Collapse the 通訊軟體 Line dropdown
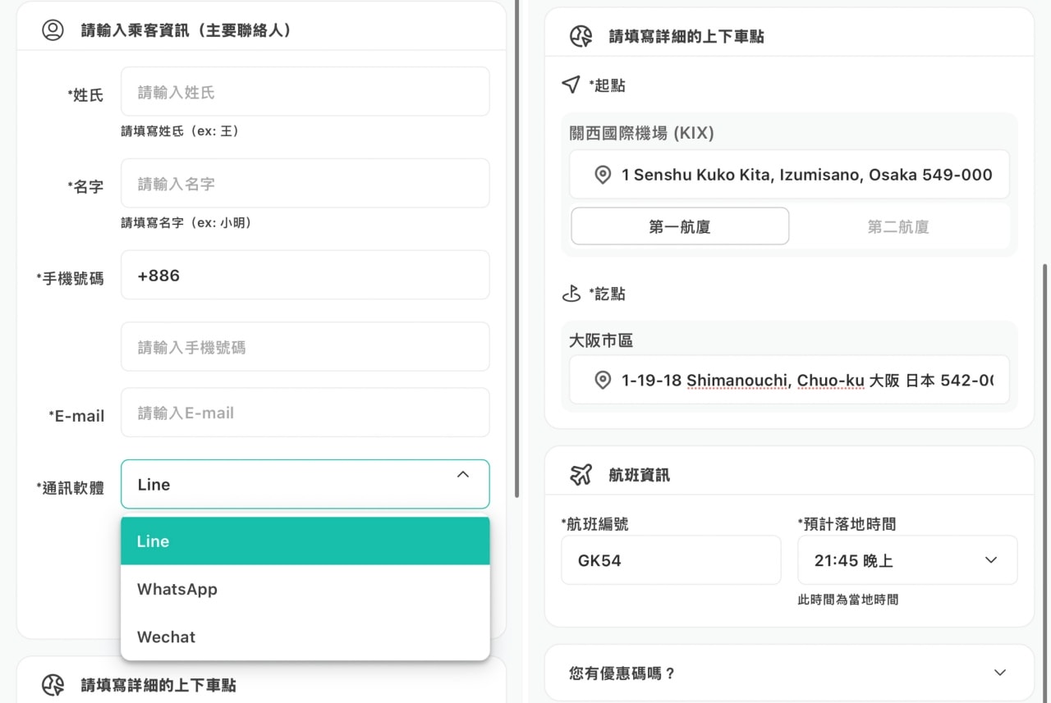1051x703 pixels. pyautogui.click(x=305, y=484)
